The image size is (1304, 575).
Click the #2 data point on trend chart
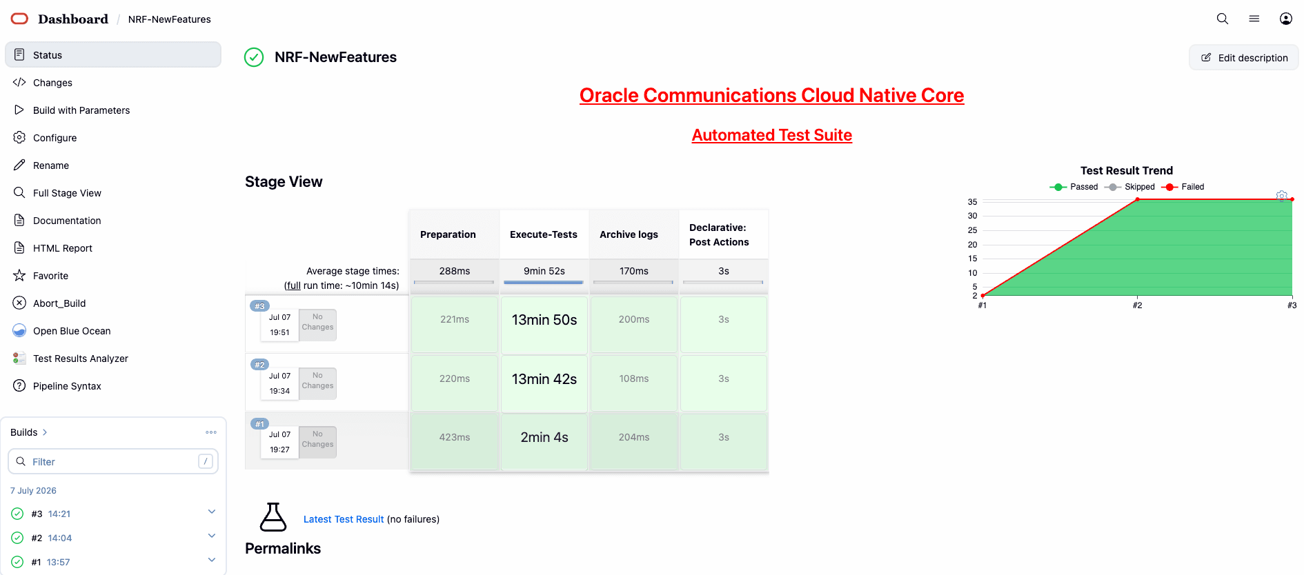[x=1137, y=199]
